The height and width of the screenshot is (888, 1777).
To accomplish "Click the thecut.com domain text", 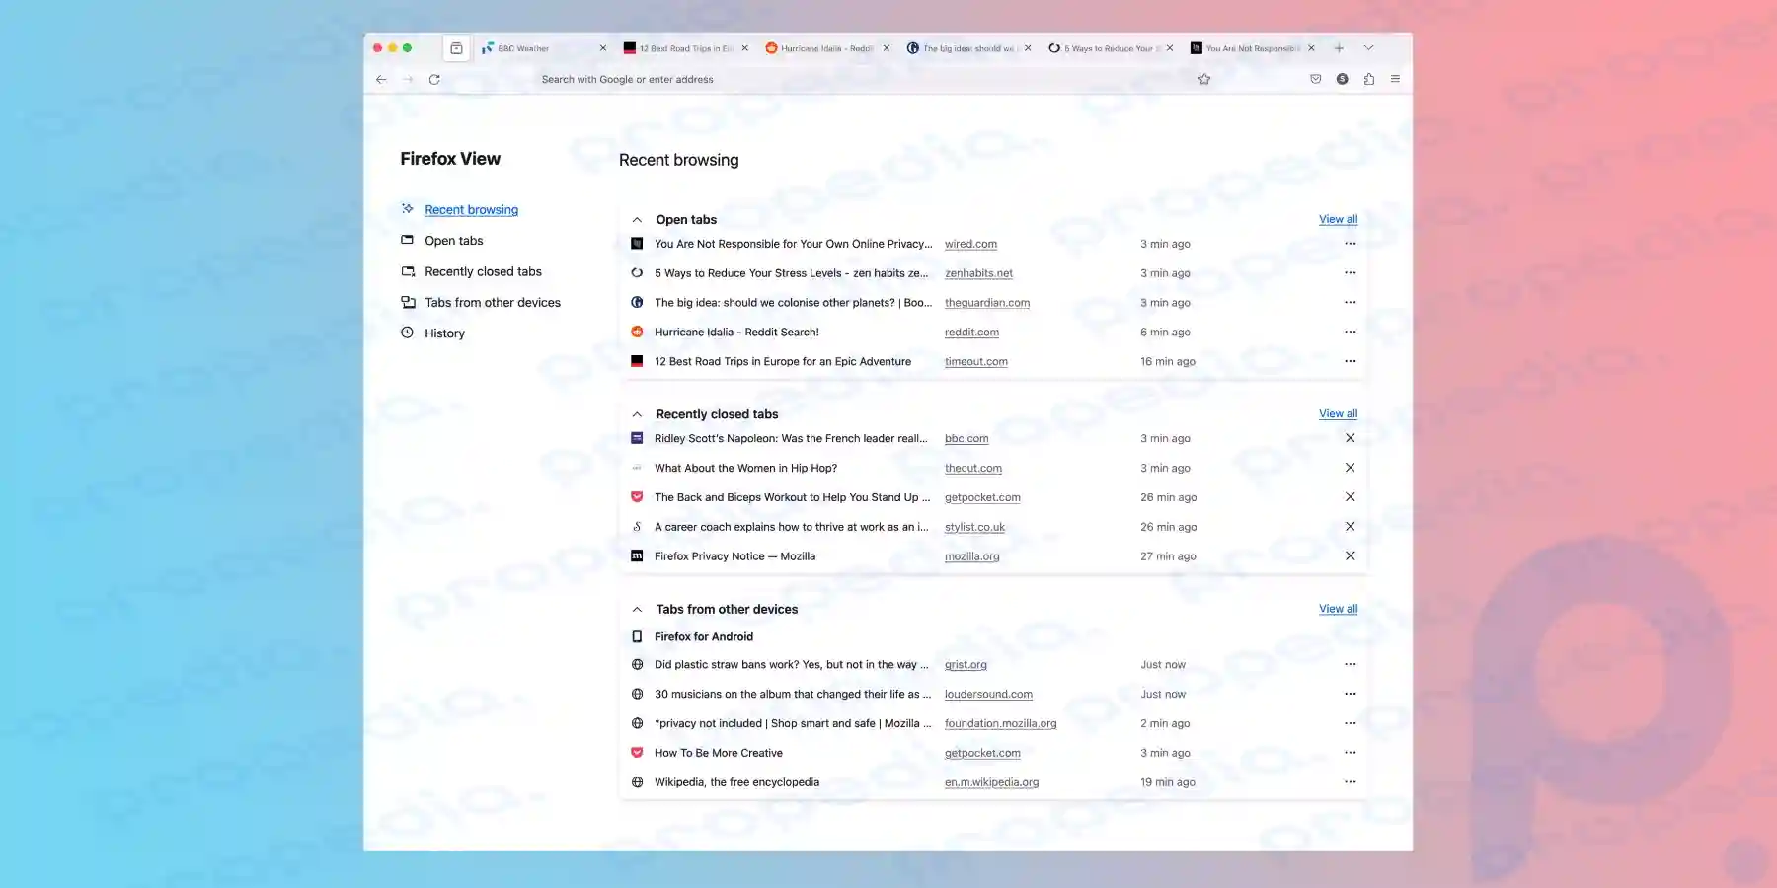I will click(973, 469).
